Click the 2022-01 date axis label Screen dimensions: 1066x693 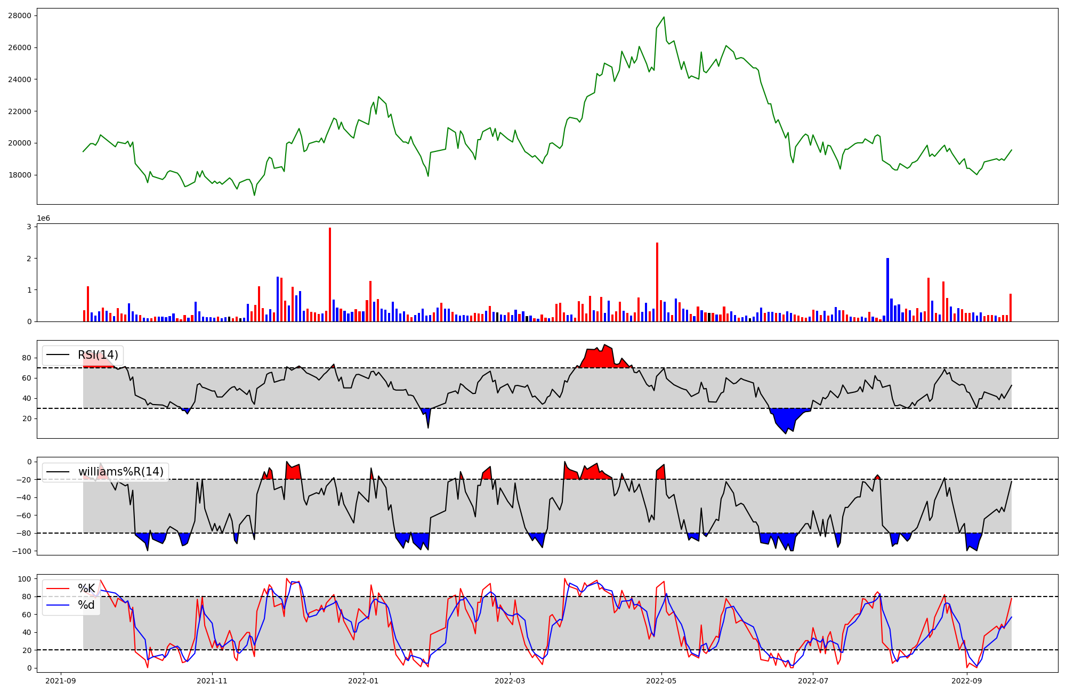(364, 681)
